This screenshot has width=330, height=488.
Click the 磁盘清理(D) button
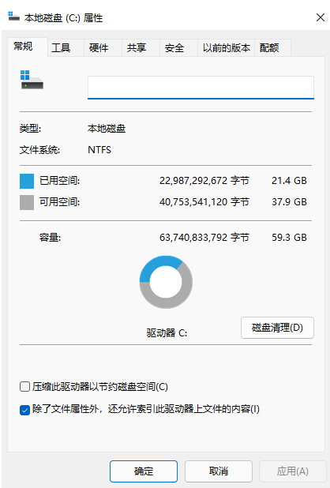pos(277,328)
